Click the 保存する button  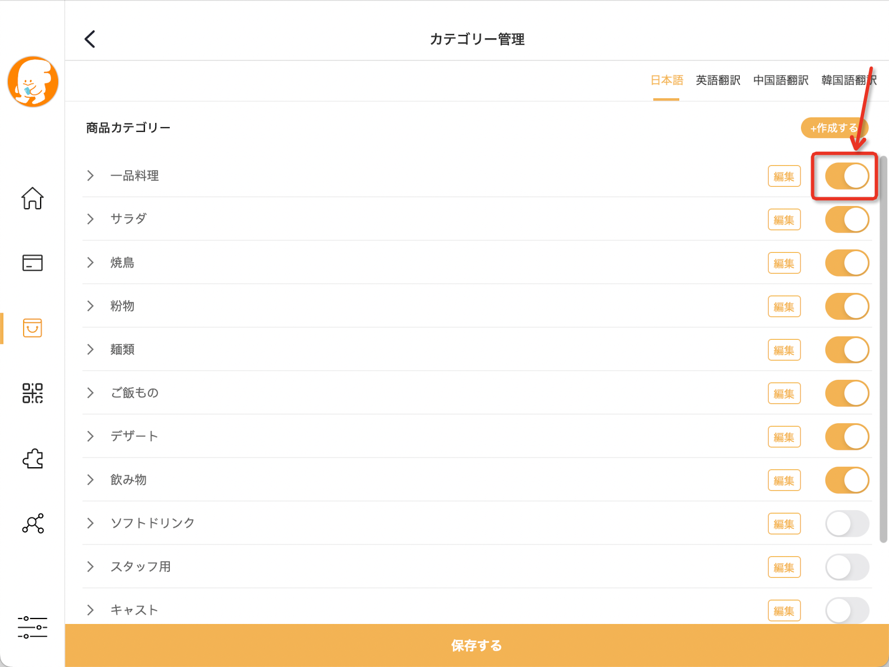click(x=477, y=646)
